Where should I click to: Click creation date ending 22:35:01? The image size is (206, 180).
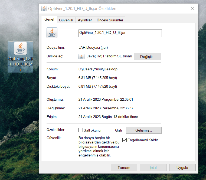tap(106, 99)
